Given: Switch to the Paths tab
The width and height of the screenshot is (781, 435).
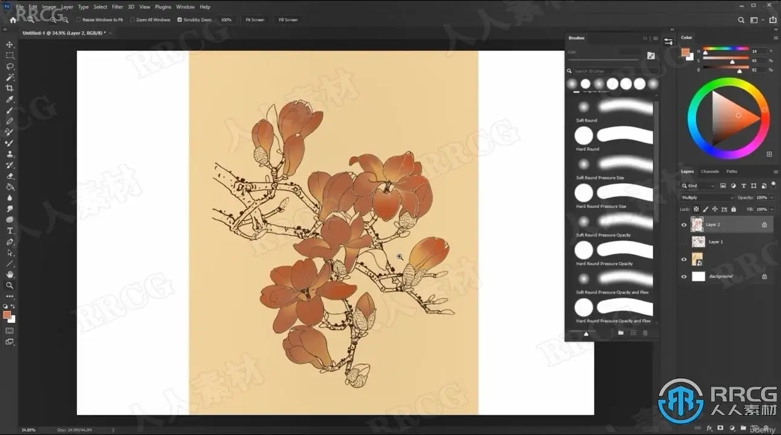Looking at the screenshot, I should pos(731,172).
